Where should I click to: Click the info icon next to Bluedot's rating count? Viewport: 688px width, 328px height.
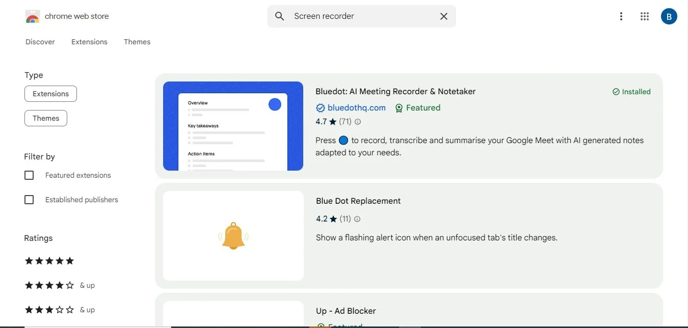click(358, 122)
